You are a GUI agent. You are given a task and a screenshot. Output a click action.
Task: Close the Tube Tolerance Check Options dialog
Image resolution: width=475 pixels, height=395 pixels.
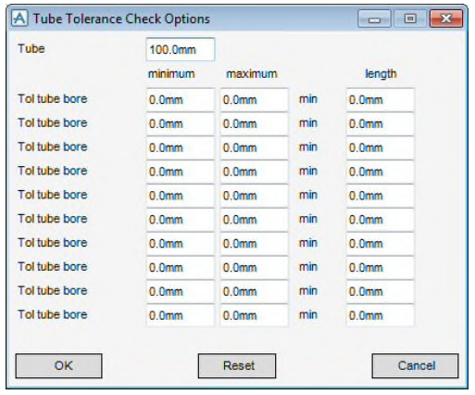446,19
